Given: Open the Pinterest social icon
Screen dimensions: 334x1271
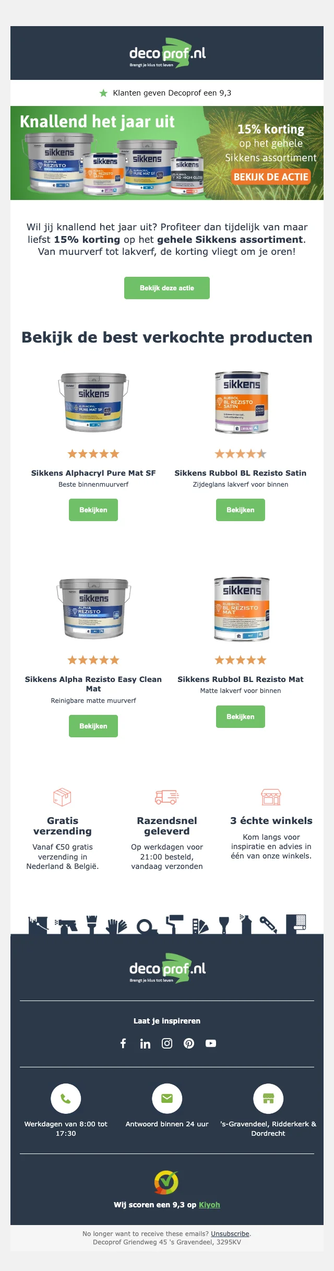Looking at the screenshot, I should (x=189, y=1043).
